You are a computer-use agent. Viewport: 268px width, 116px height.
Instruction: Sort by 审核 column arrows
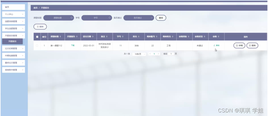[219, 37]
